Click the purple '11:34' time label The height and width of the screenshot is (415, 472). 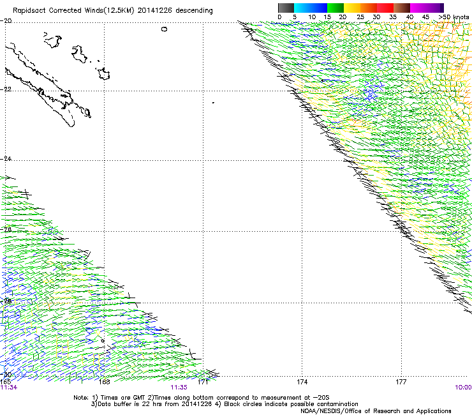point(9,388)
